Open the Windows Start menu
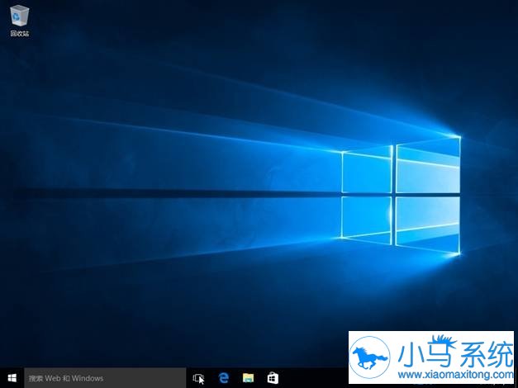Viewport: 518px width, 388px height. pyautogui.click(x=12, y=378)
